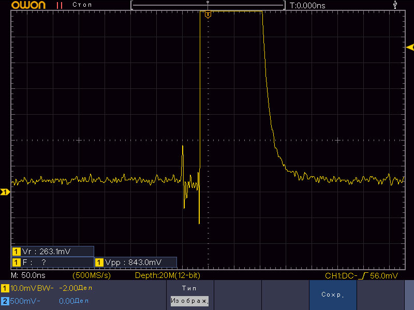
Task: Select the channel 1 ground level marker
Action: coord(5,192)
